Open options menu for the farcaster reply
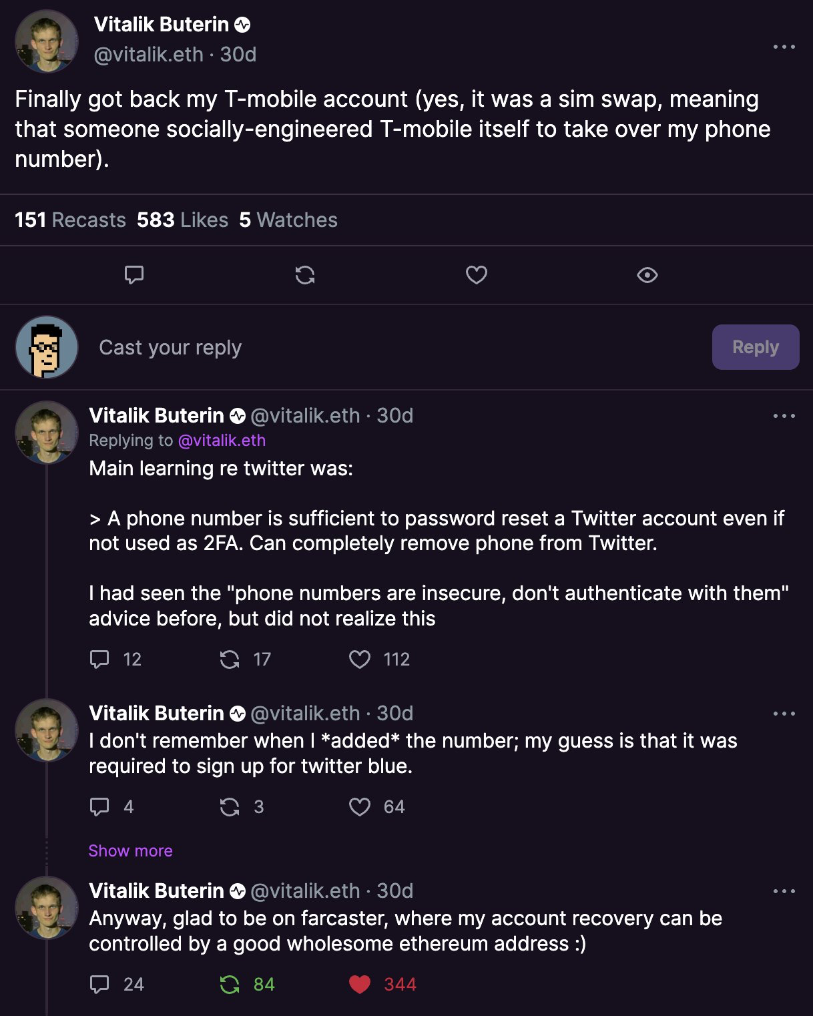 click(x=784, y=891)
